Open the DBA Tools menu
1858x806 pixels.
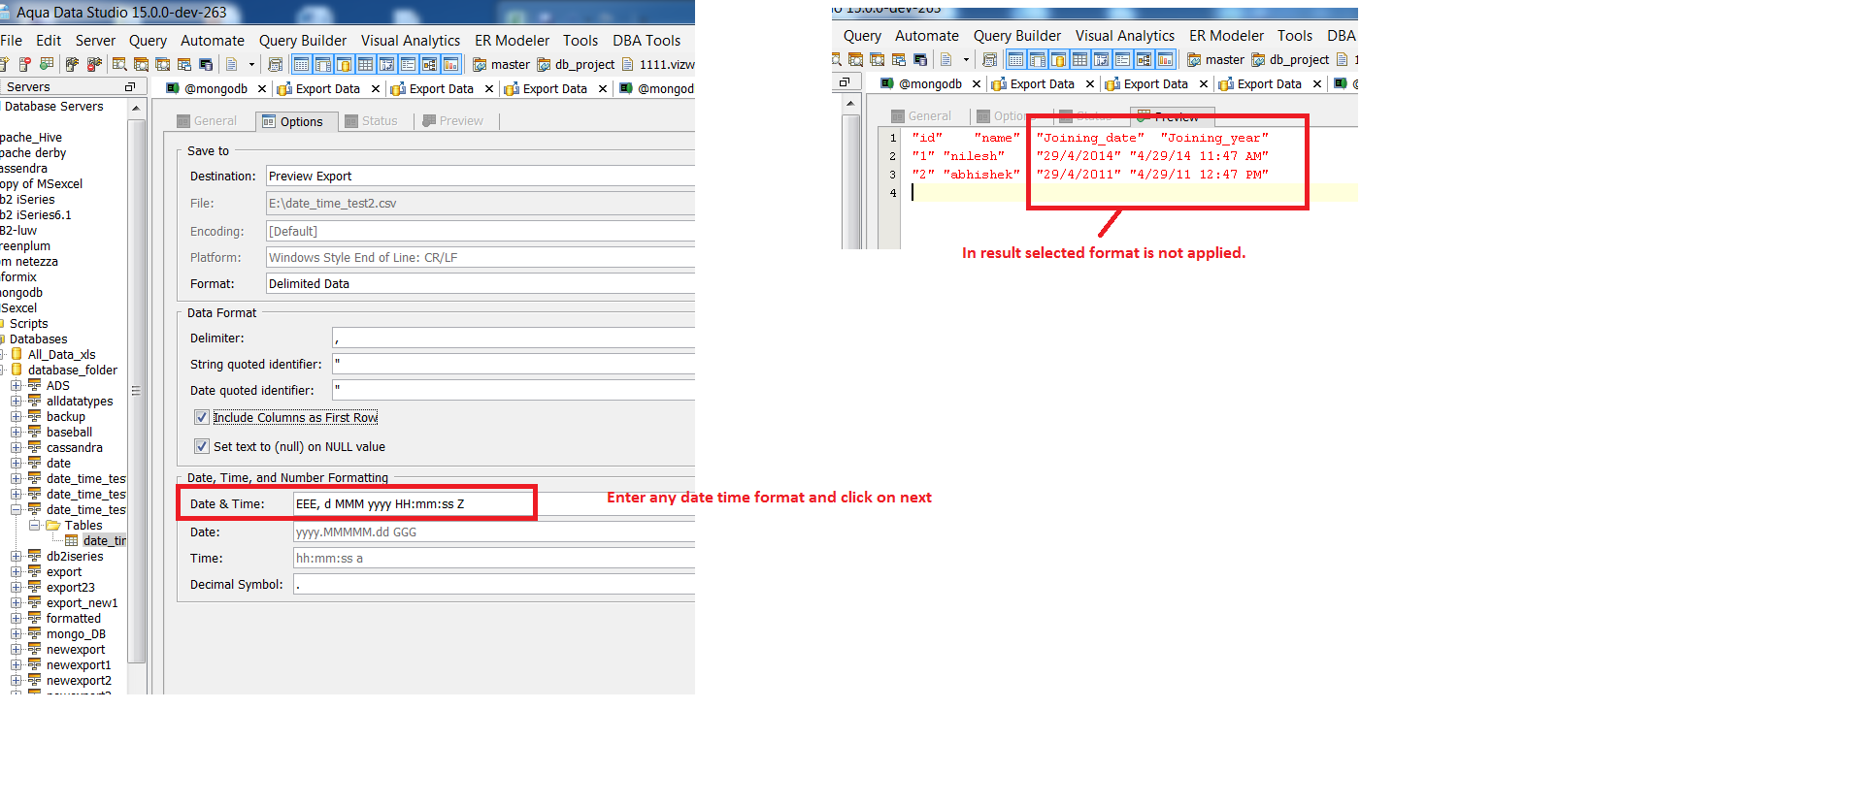tap(647, 40)
